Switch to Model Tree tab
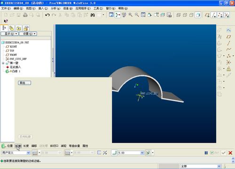The height and width of the screenshot is (169, 235). 4,28
